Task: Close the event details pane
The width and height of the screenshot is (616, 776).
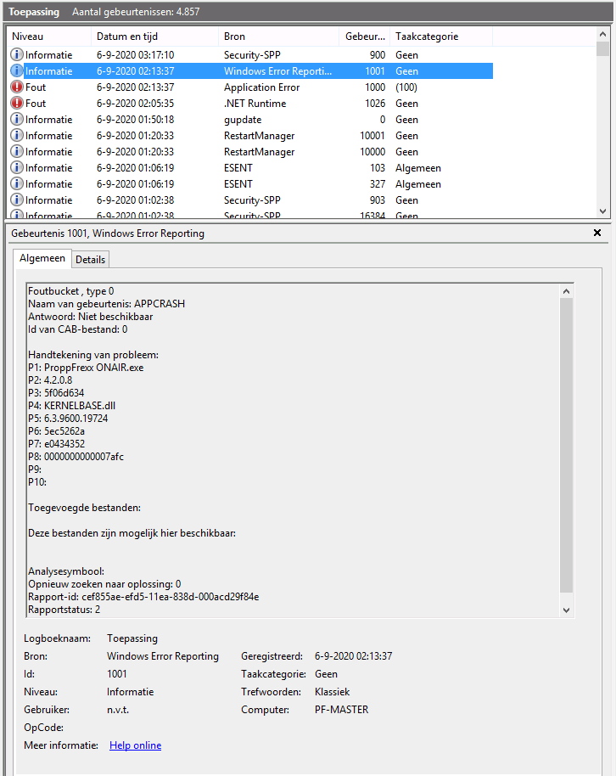Action: coord(596,233)
